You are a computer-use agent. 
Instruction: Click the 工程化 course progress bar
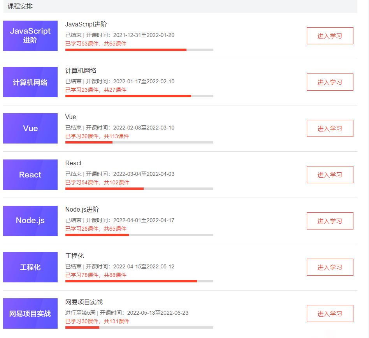pos(139,281)
